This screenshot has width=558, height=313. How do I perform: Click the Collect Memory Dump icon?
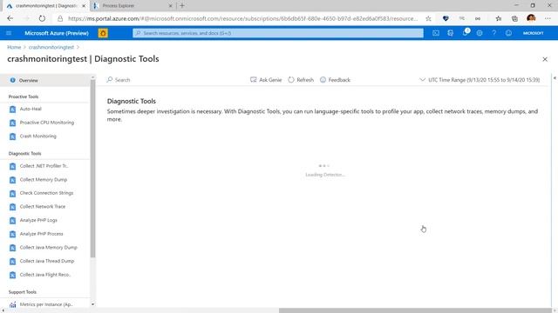(12, 180)
